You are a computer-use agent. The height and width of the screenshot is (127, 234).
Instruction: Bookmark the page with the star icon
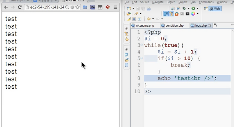pyautogui.click(x=77, y=7)
